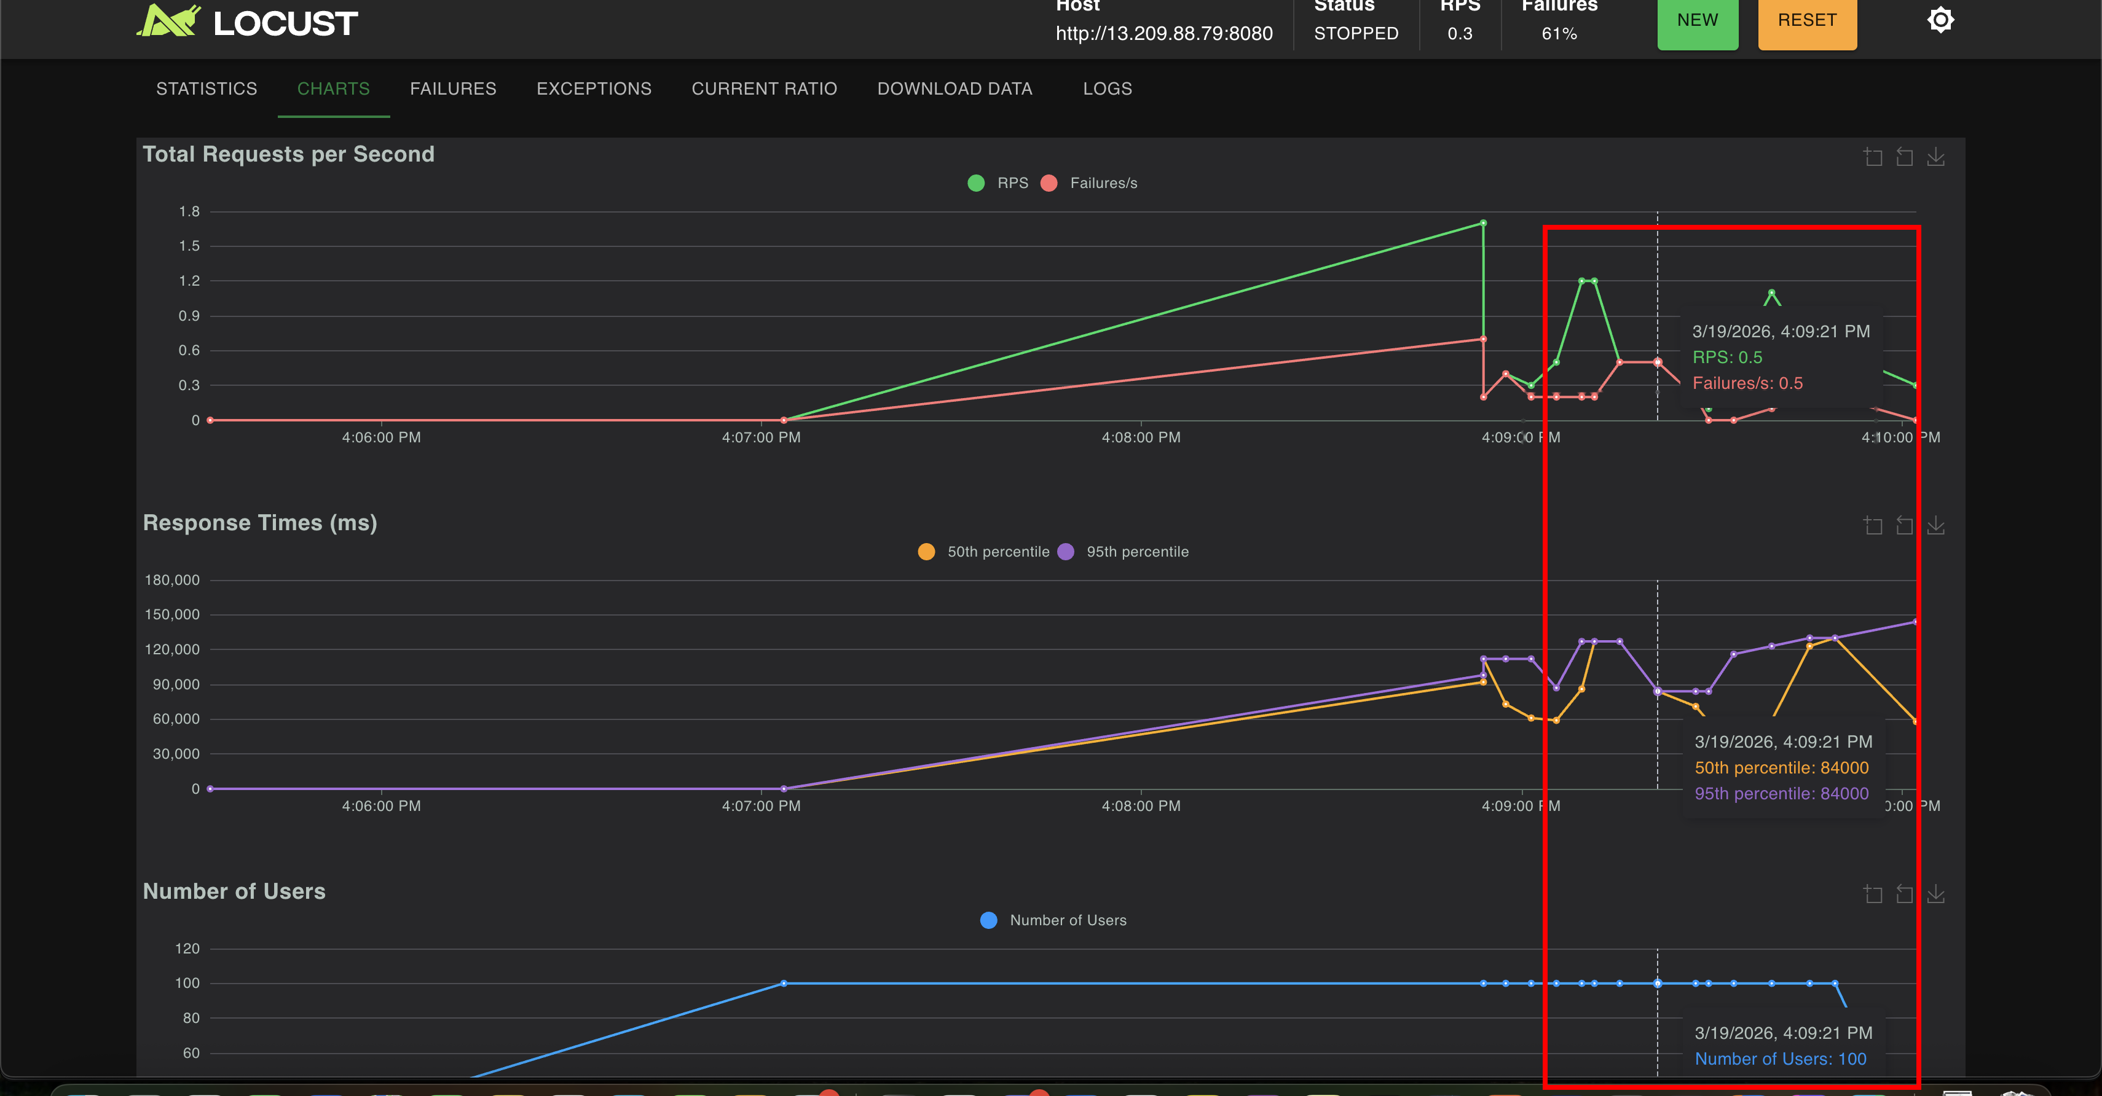This screenshot has width=2102, height=1096.
Task: Switch to the Download Data tab
Action: click(955, 88)
